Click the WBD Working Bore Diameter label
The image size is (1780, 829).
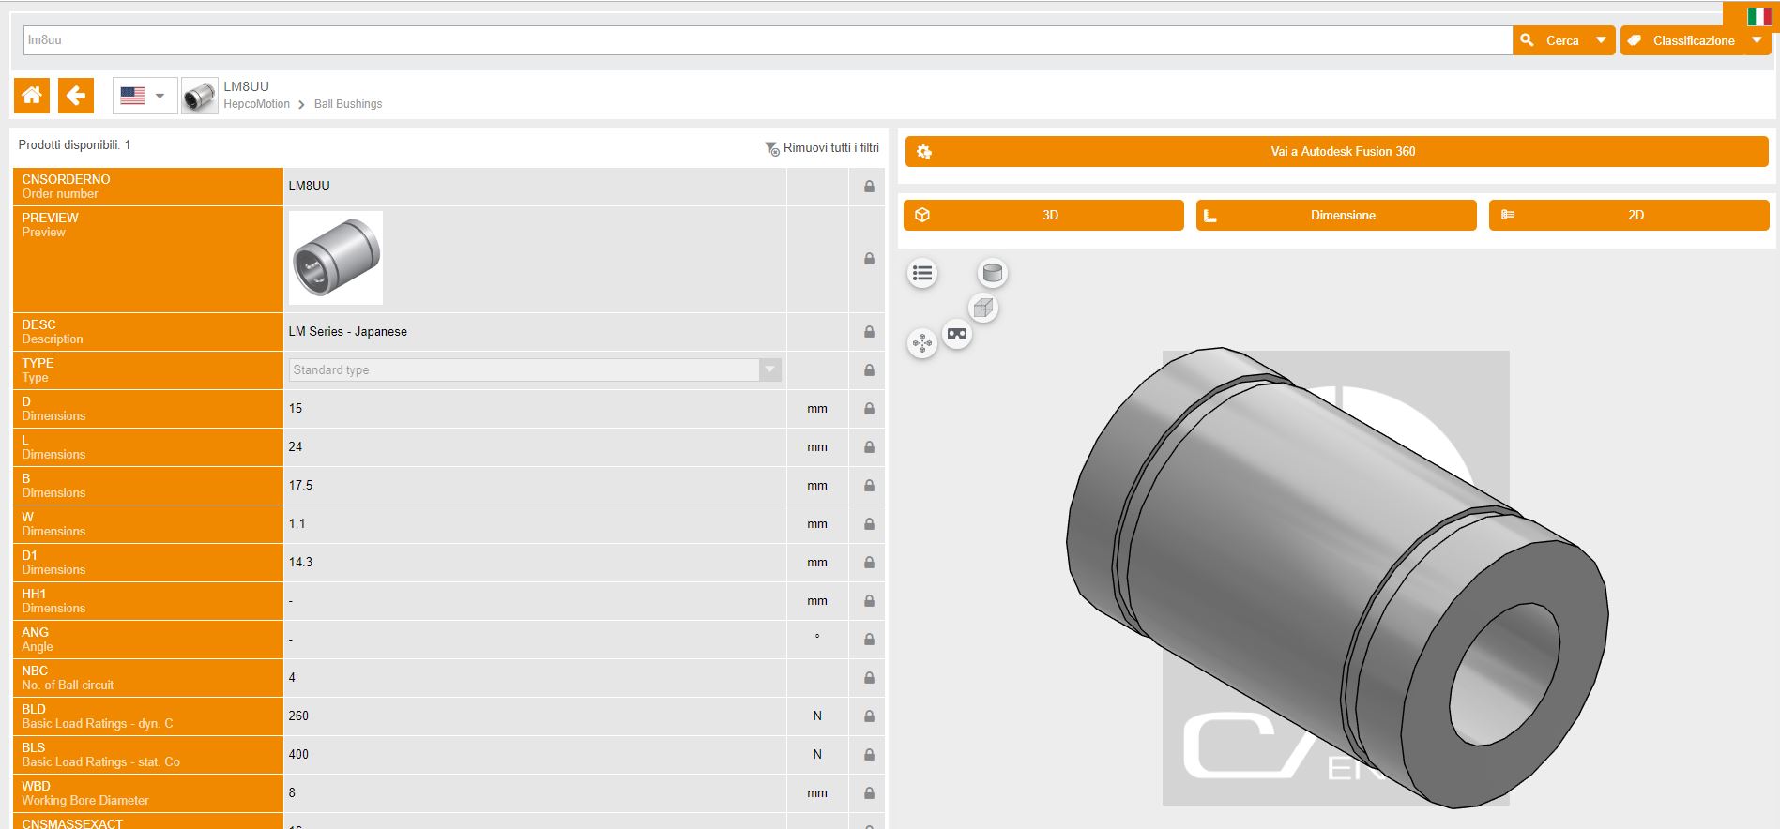[85, 793]
